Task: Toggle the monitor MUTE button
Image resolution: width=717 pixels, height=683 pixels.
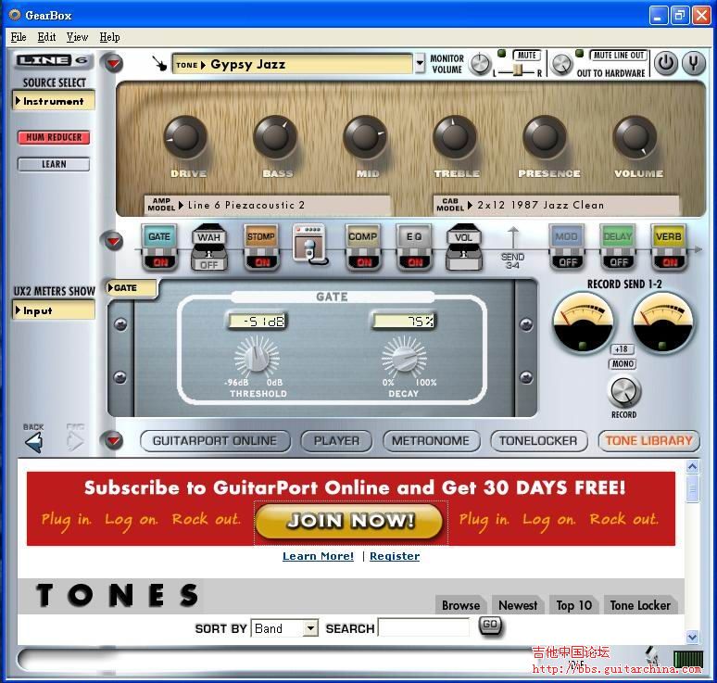Action: pos(527,56)
